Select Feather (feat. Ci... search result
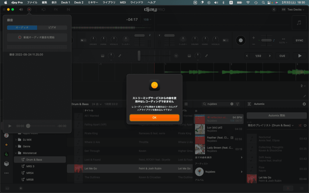 (x=218, y=139)
